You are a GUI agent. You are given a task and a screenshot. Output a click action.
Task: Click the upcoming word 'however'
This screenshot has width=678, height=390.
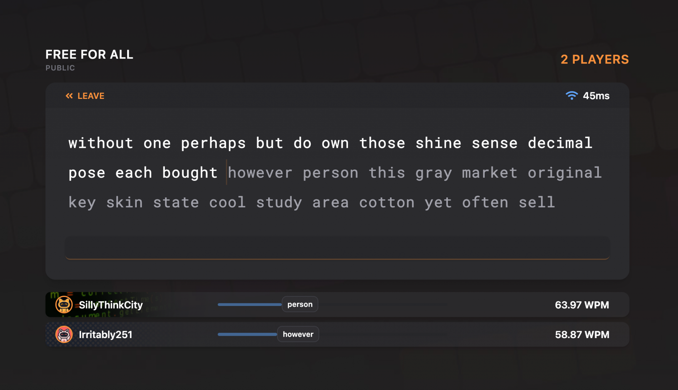coord(260,173)
